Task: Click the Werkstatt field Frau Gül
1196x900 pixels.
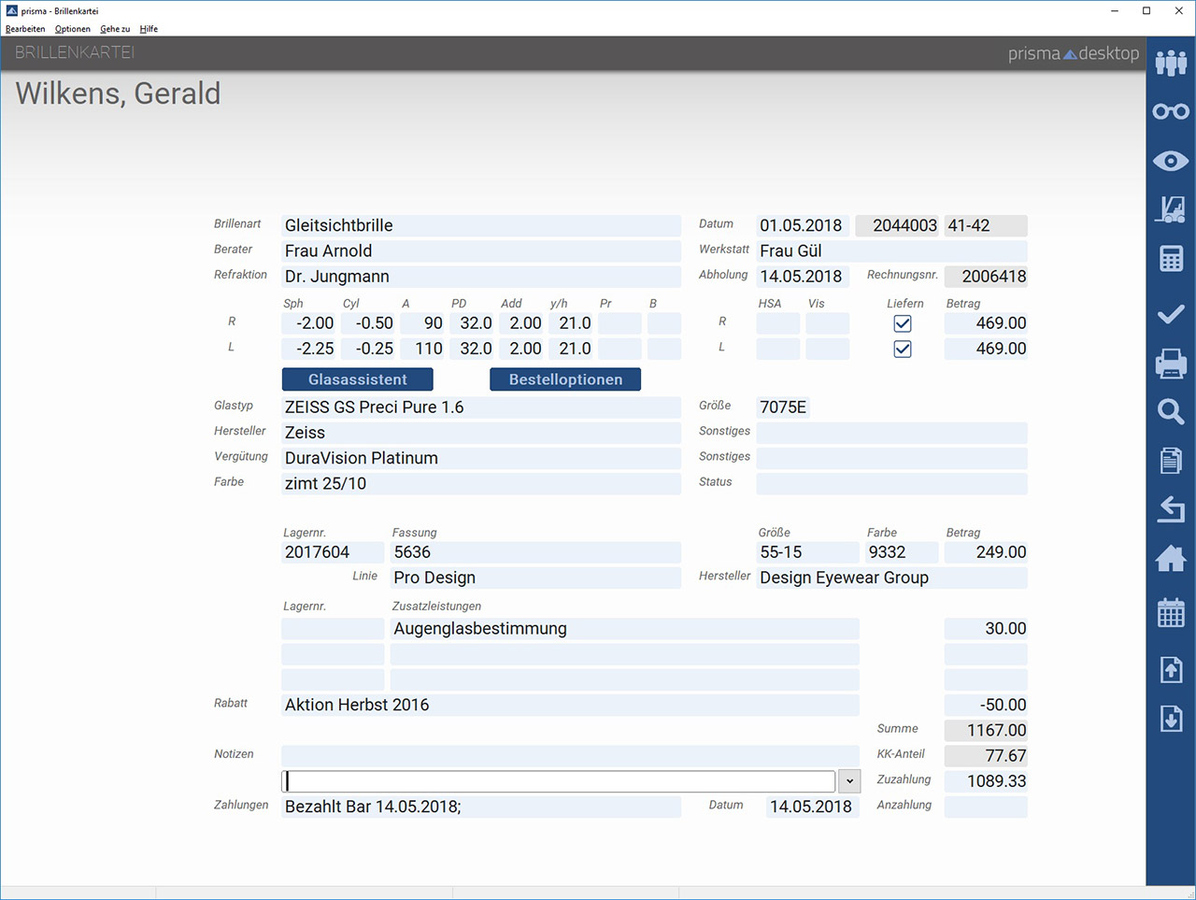Action: (x=891, y=250)
